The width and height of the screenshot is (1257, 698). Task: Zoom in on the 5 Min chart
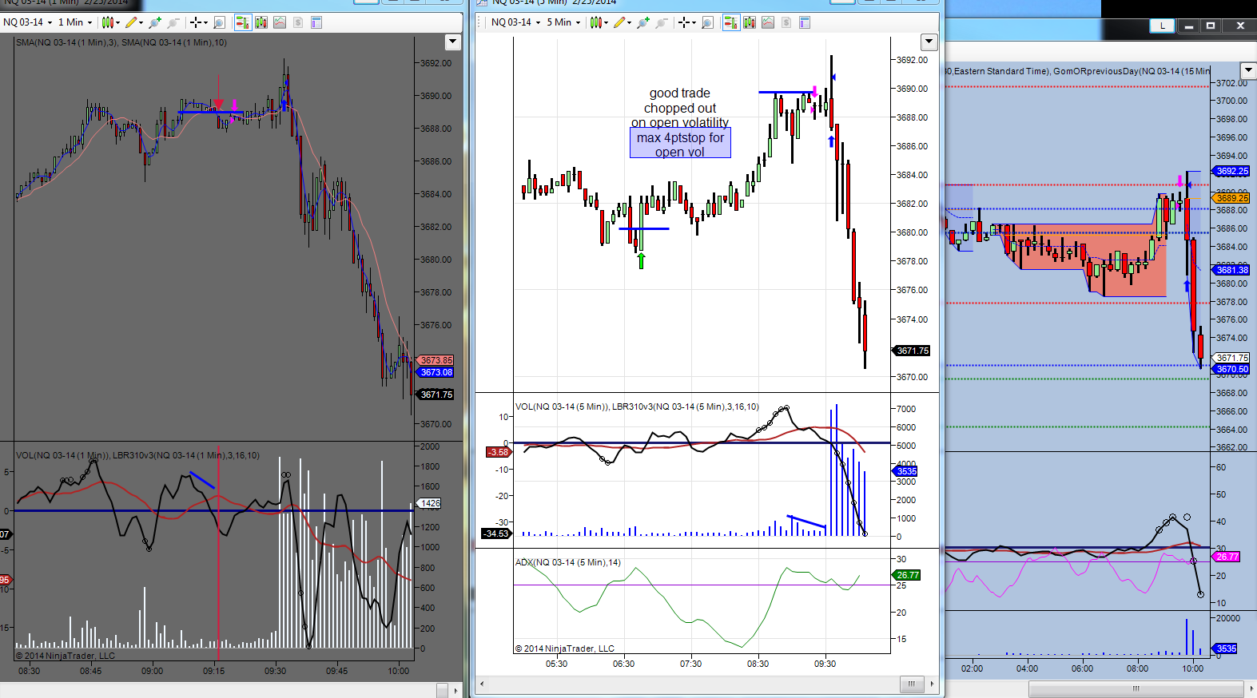[x=643, y=22]
